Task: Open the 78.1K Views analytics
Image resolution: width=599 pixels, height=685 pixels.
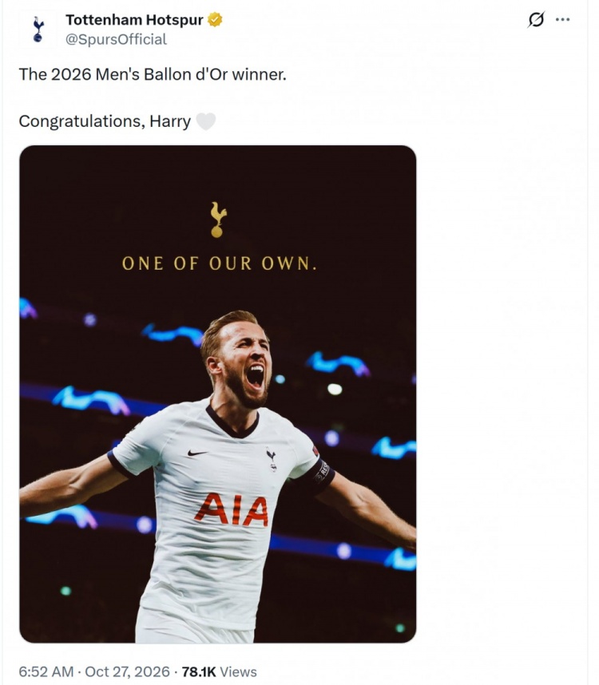Action: (x=219, y=671)
